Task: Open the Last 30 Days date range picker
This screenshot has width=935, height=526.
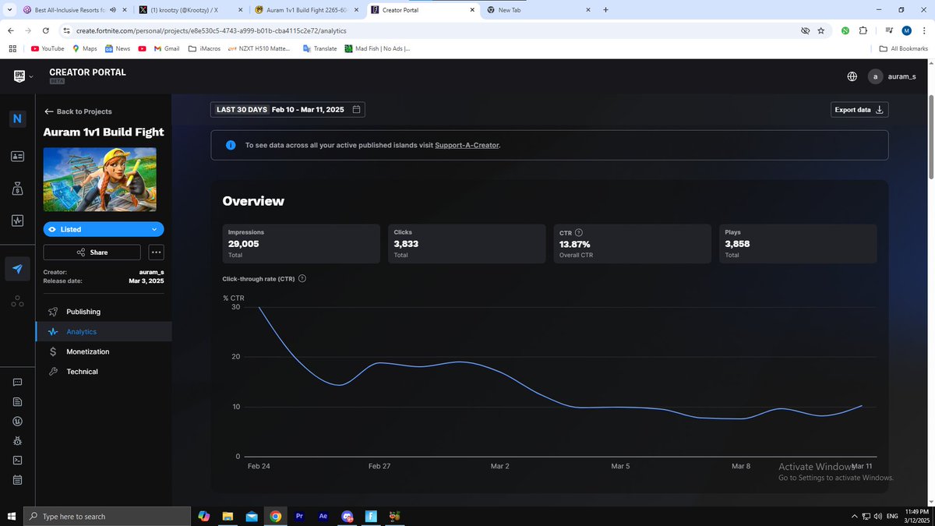Action: [288, 110]
